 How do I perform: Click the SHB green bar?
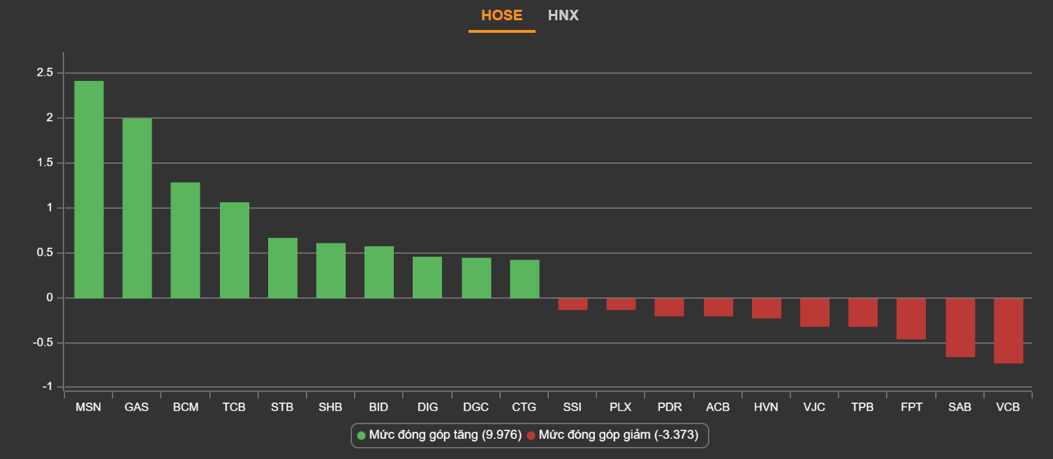[x=331, y=271]
